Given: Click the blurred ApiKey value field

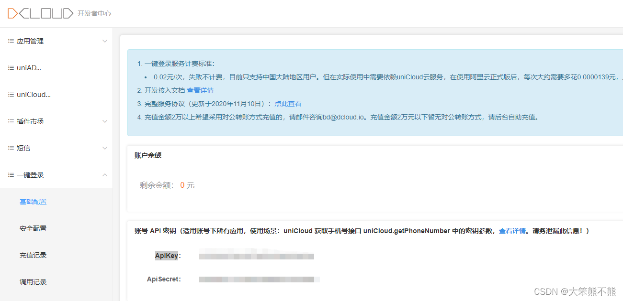Looking at the screenshot, I should [256, 255].
